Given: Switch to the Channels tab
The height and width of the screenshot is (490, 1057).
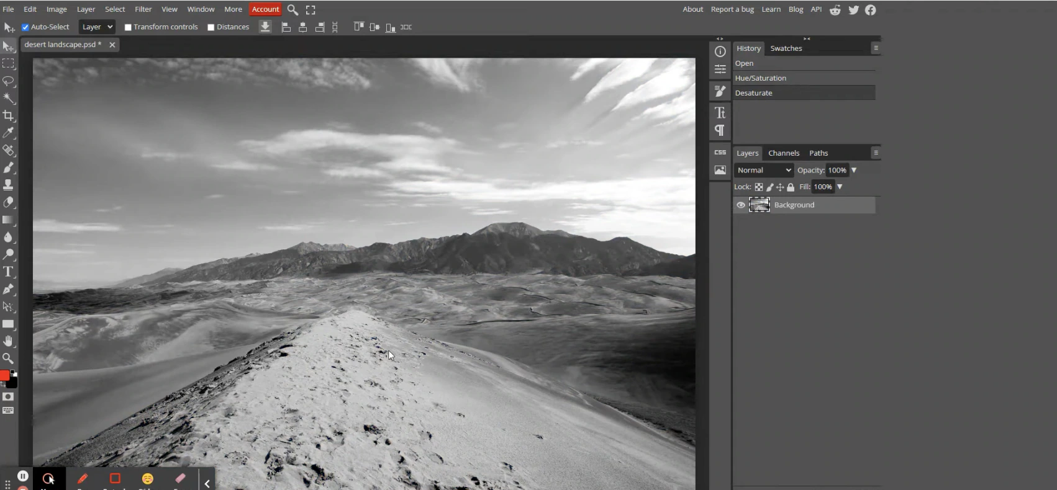Looking at the screenshot, I should pos(784,153).
